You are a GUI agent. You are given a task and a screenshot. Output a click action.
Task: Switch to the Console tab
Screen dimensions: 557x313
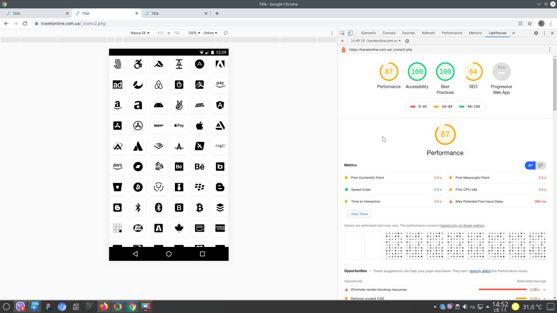(x=389, y=33)
